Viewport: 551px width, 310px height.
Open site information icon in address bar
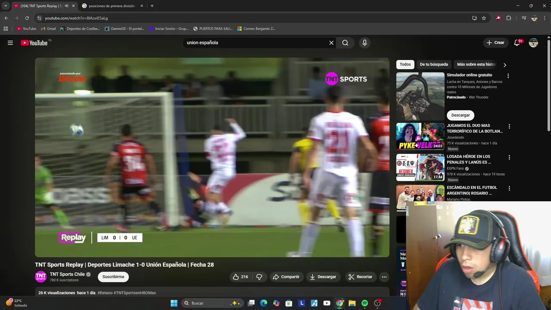point(39,18)
